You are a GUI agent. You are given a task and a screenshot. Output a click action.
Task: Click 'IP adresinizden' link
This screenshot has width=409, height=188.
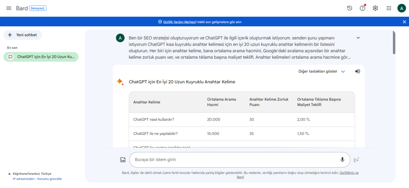click(x=24, y=179)
